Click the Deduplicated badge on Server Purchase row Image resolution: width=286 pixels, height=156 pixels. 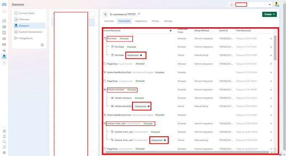pyautogui.click(x=133, y=55)
